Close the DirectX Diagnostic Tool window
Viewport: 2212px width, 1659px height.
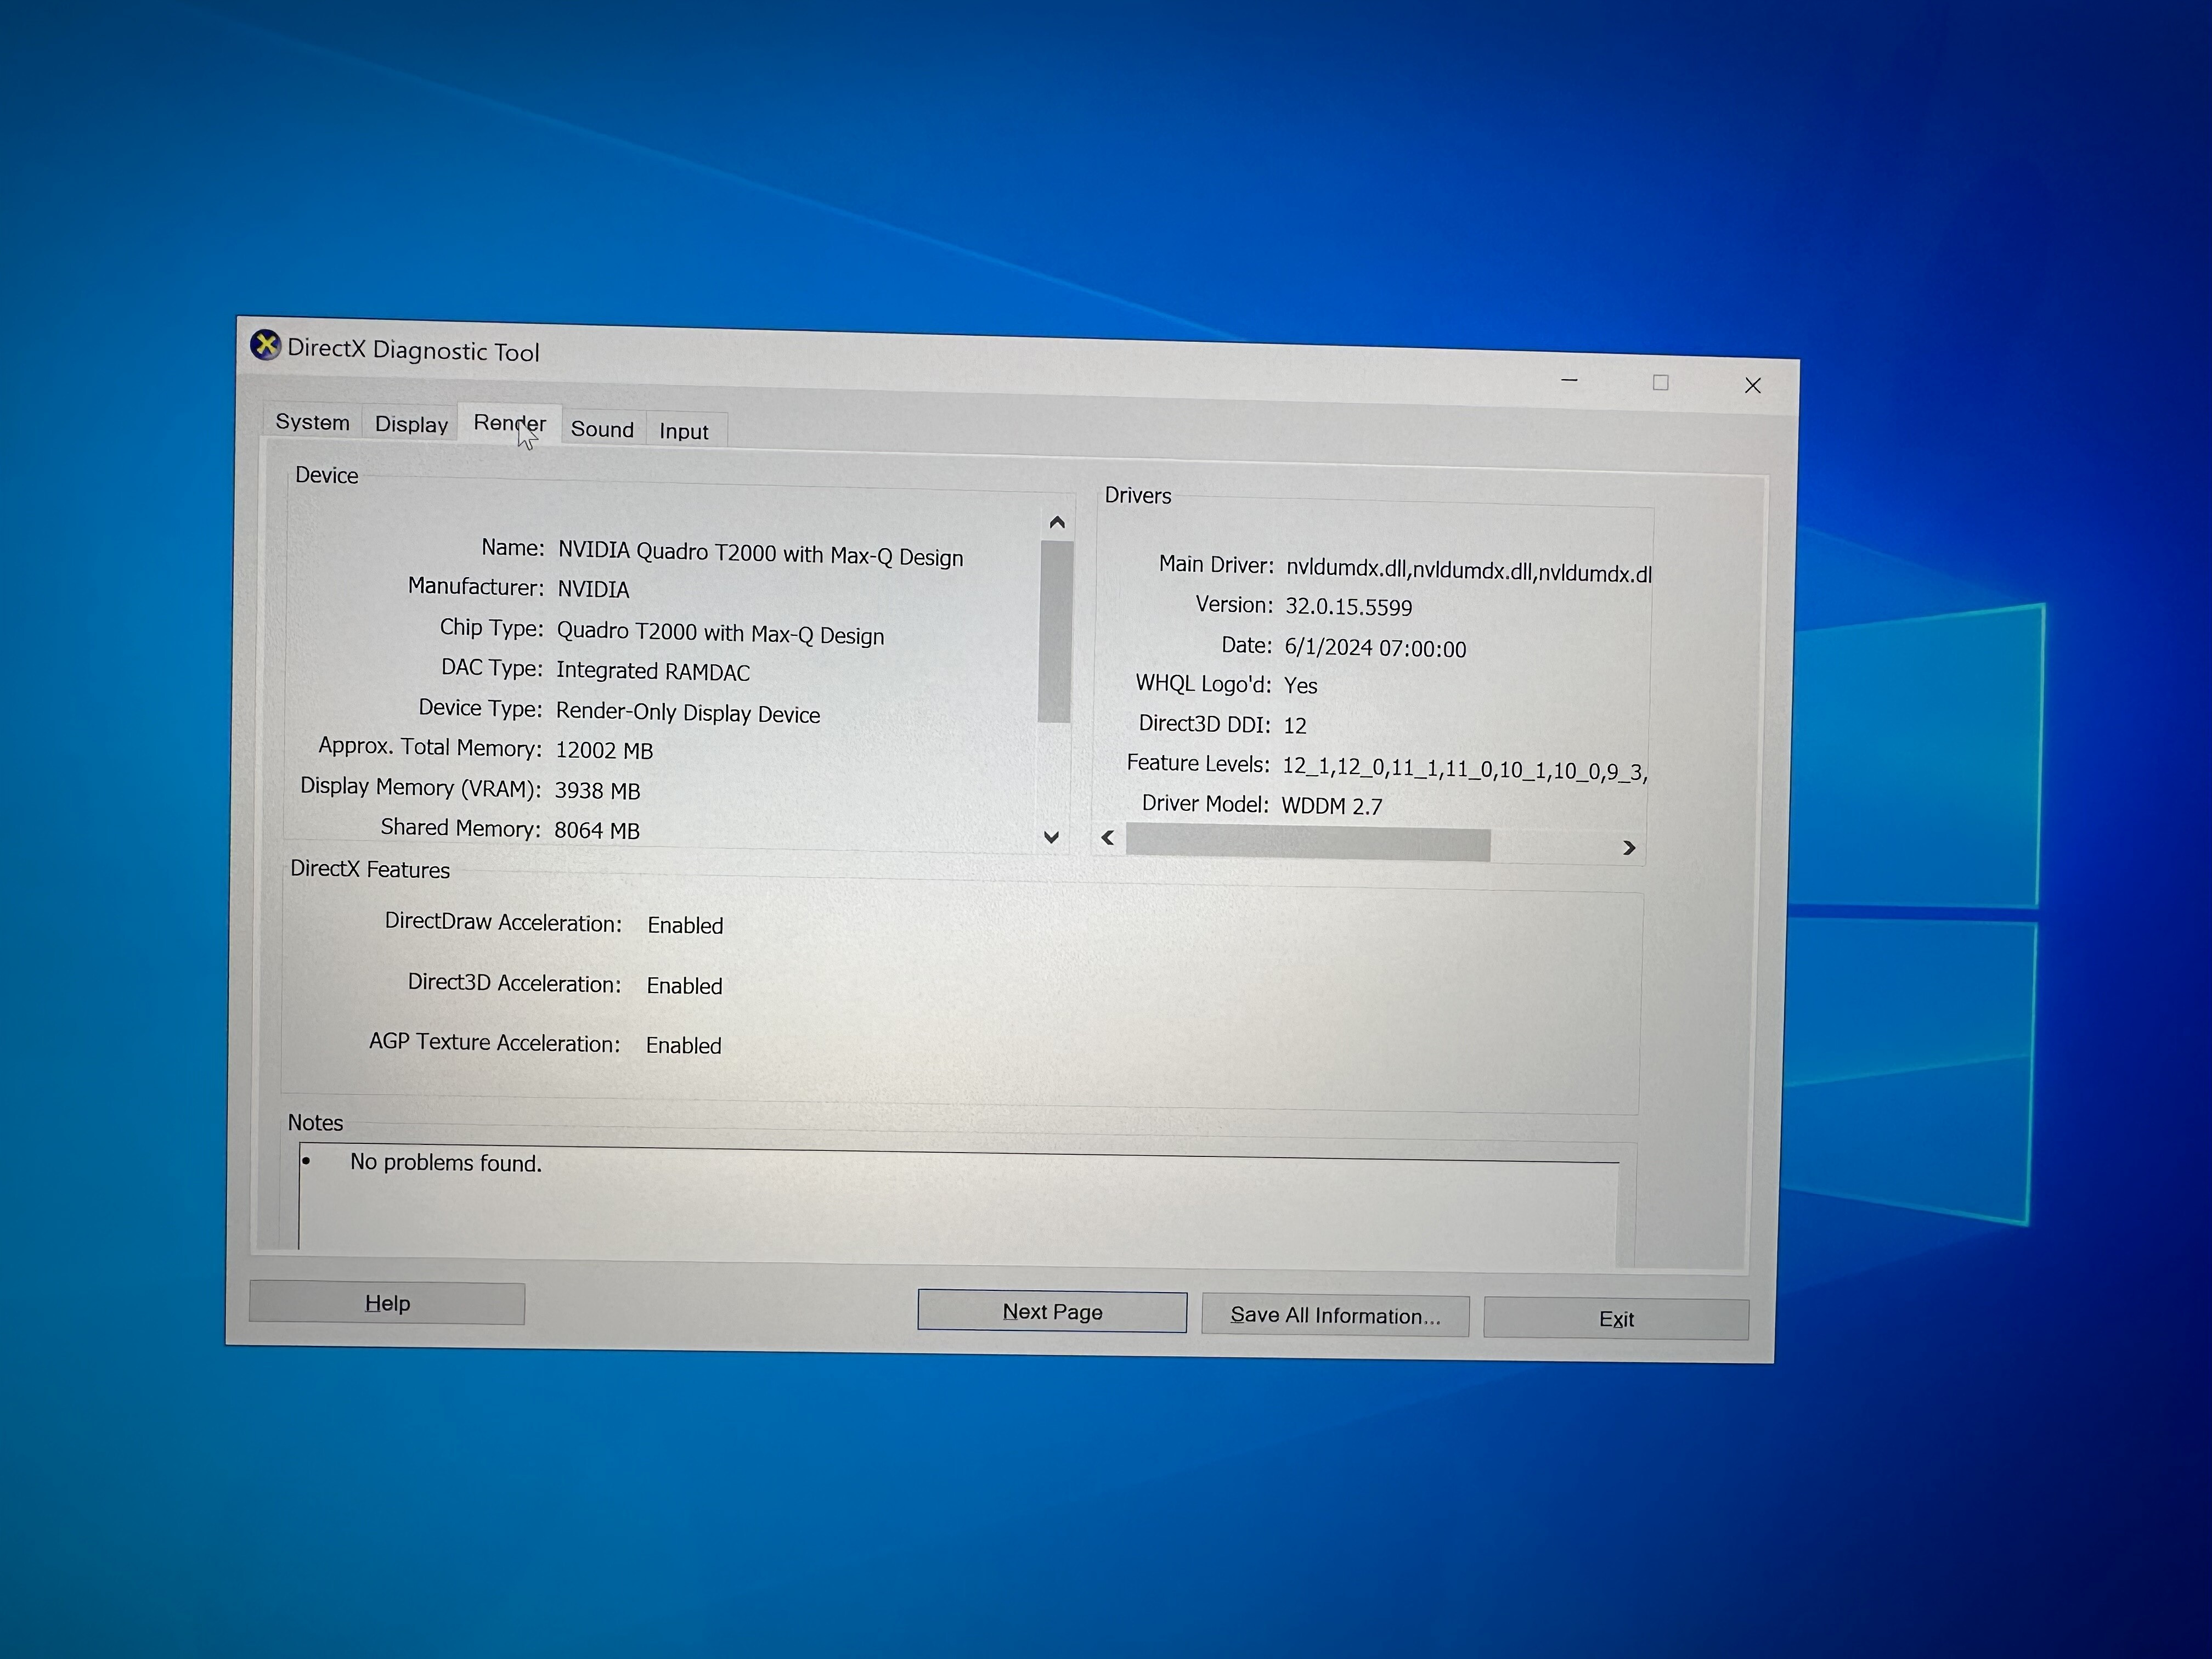pyautogui.click(x=1752, y=386)
